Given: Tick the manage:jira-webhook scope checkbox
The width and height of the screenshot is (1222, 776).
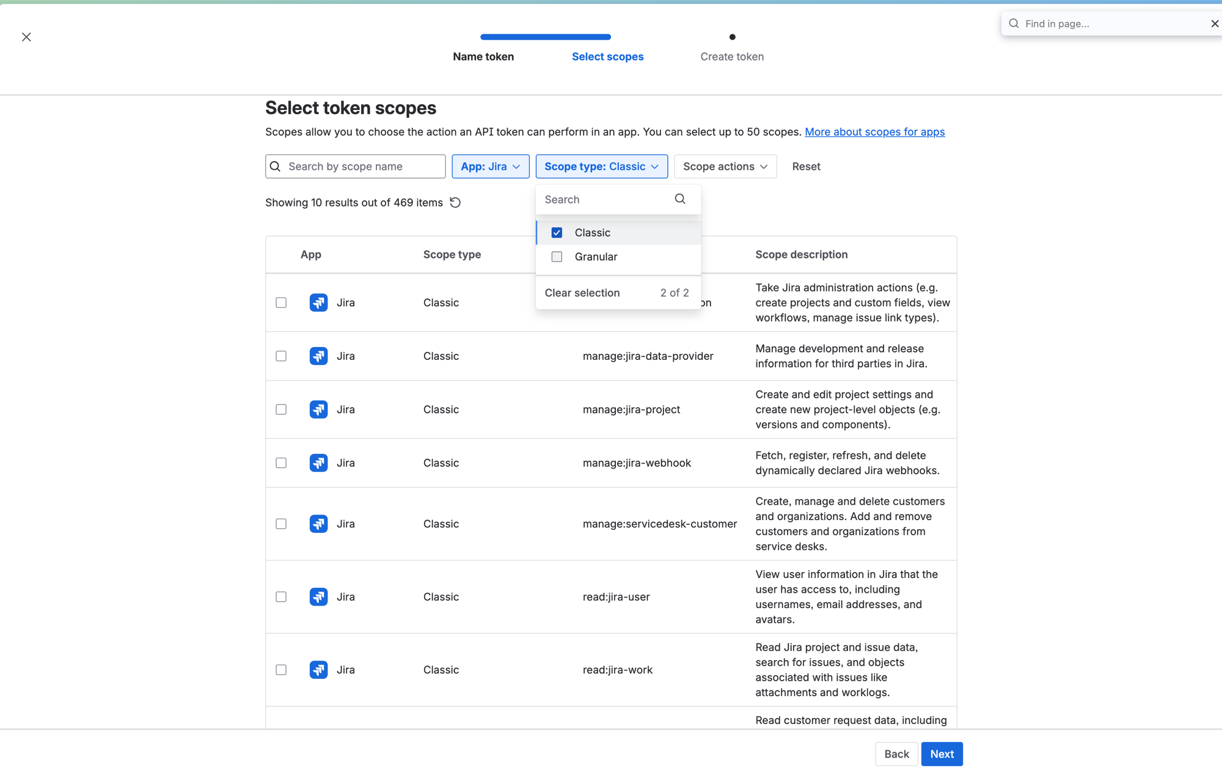Looking at the screenshot, I should [281, 463].
